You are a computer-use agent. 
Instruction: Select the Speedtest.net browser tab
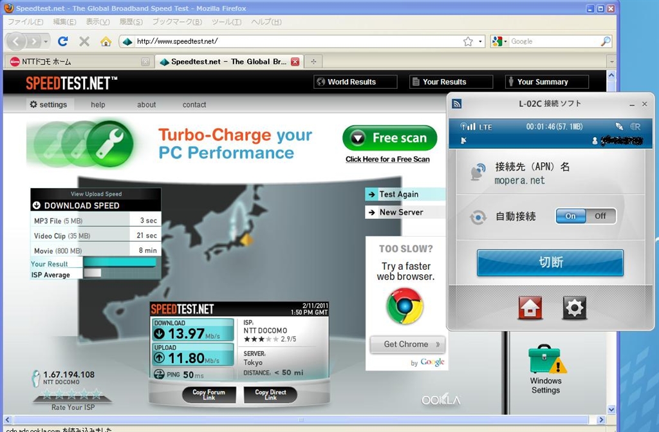[229, 61]
